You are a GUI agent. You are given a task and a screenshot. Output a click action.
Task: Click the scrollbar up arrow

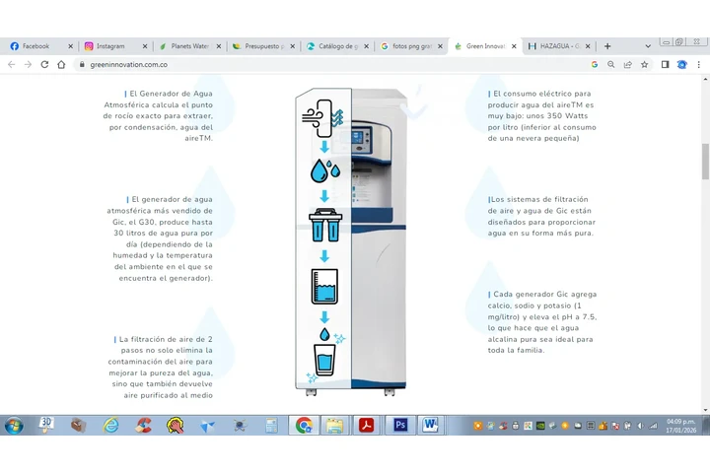tap(705, 79)
